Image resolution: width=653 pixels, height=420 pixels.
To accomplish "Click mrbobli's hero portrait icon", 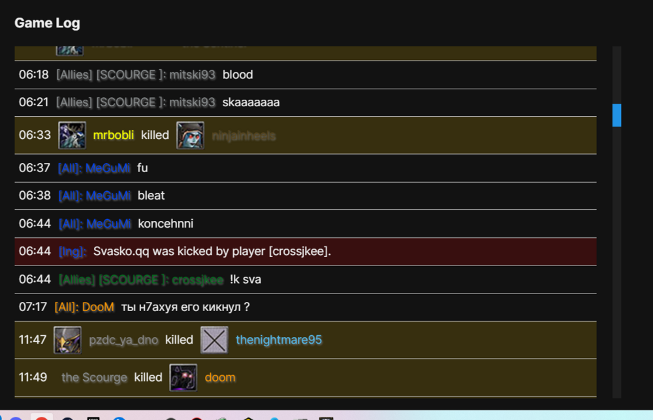I will [72, 135].
